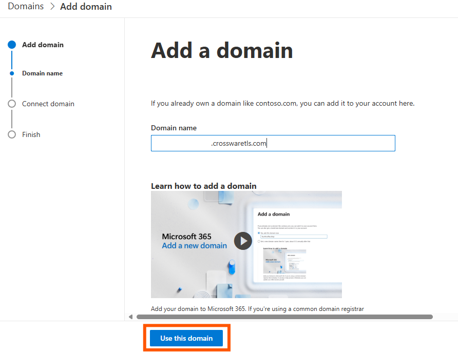The height and width of the screenshot is (352, 458).
Task: Click the Microsoft 365 title in video thumbnail
Action: (x=186, y=237)
